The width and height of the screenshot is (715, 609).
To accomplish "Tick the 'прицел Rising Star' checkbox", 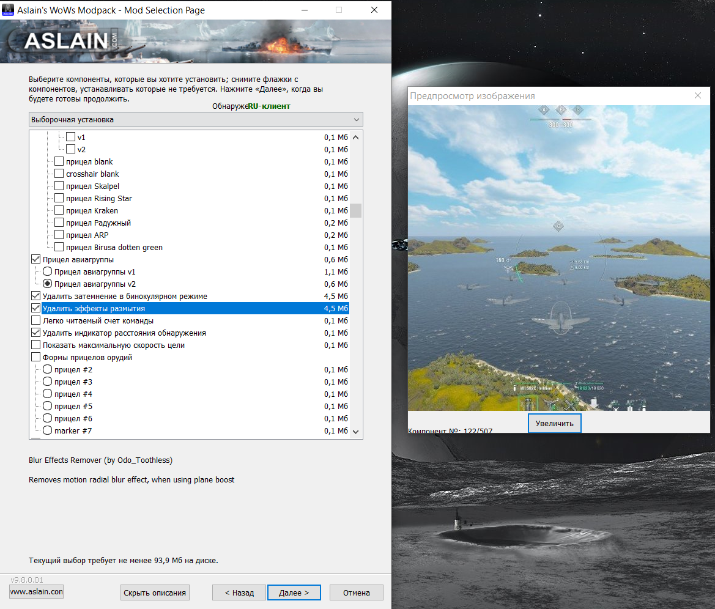I will click(59, 198).
